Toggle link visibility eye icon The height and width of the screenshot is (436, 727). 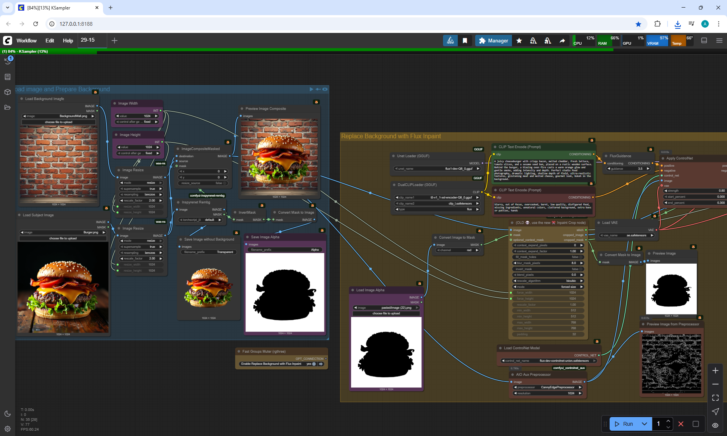[715, 425]
